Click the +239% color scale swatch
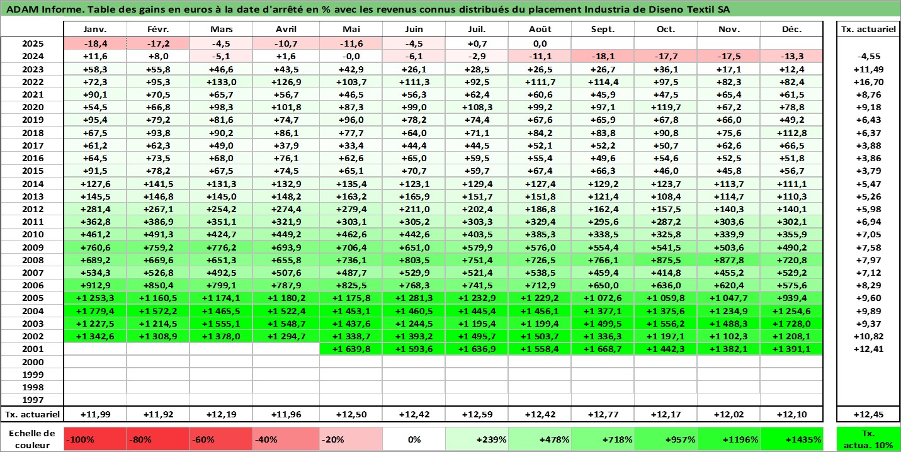The height and width of the screenshot is (452, 901). pos(477,439)
